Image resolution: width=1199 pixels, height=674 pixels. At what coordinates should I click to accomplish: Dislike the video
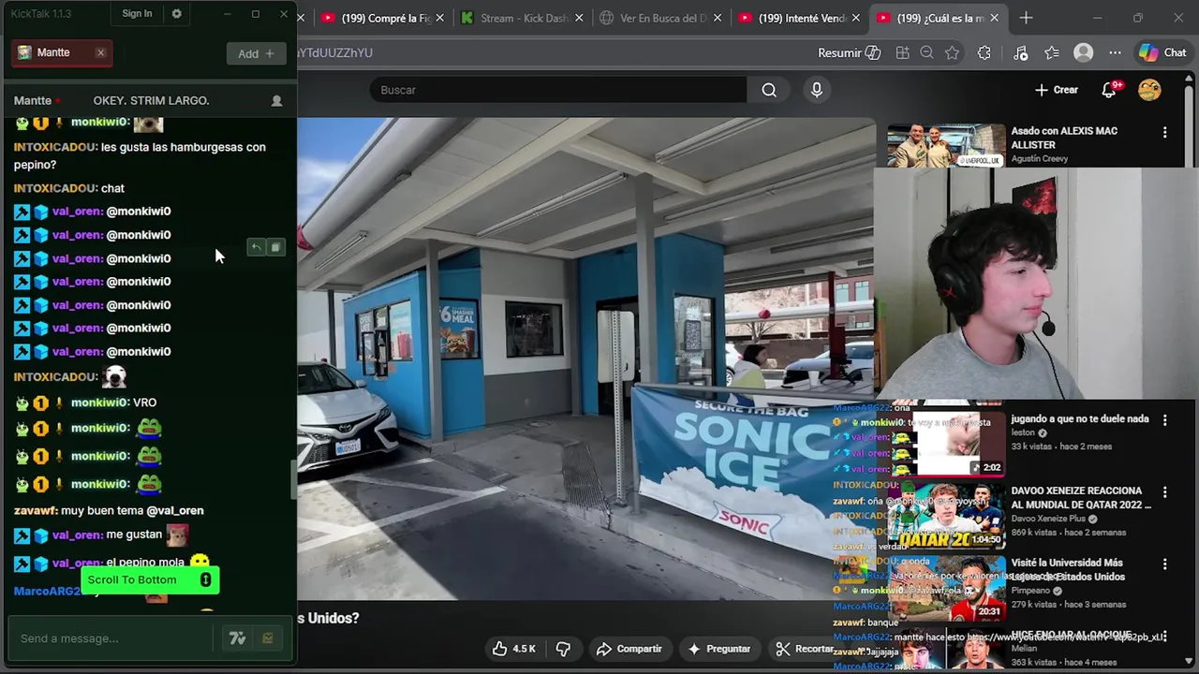click(x=563, y=649)
